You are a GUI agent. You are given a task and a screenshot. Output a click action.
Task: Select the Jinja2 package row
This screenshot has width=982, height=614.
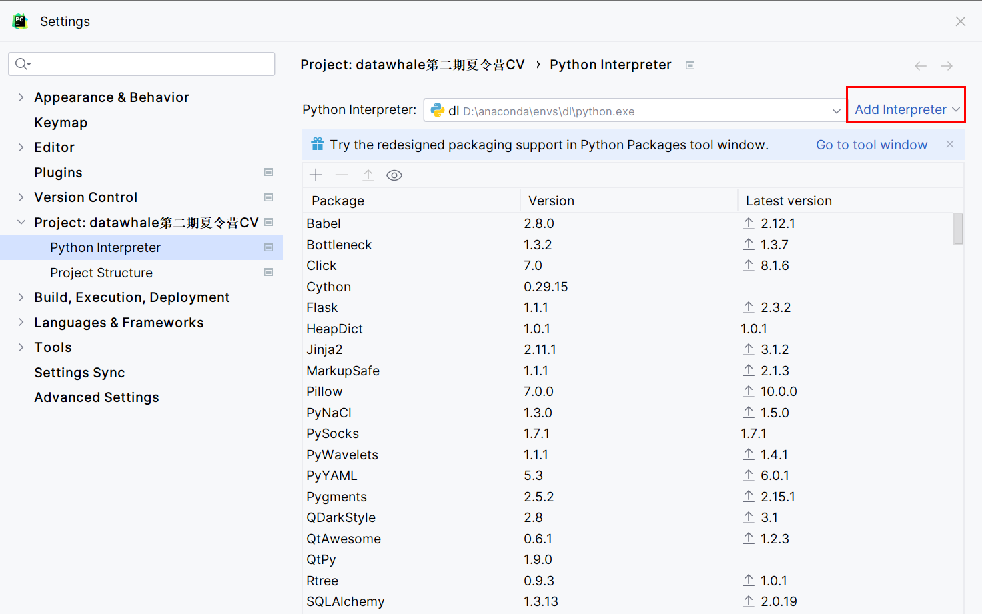click(628, 349)
